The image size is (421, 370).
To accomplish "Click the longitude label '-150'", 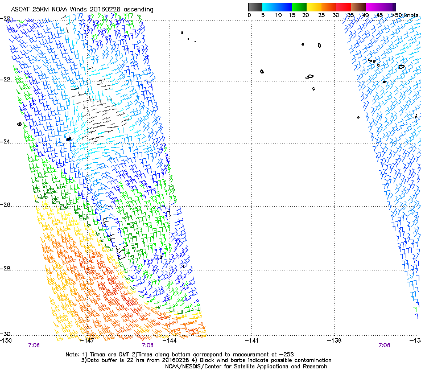I will click(6, 340).
